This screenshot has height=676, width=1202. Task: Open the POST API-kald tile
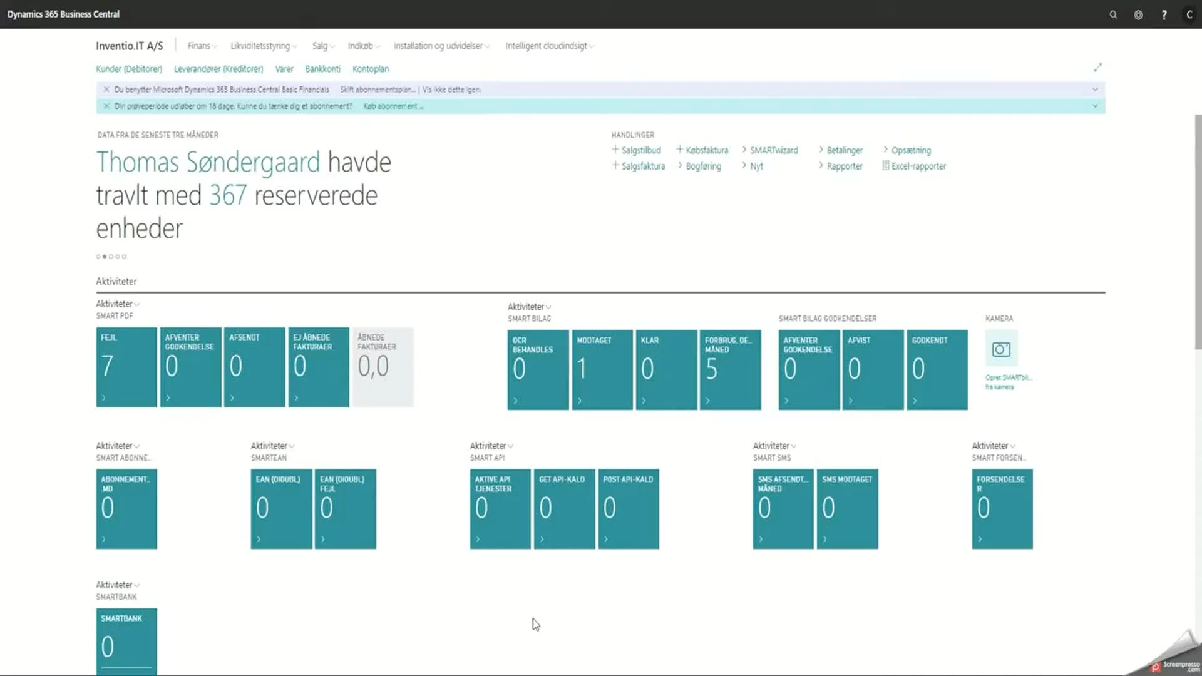(x=629, y=509)
